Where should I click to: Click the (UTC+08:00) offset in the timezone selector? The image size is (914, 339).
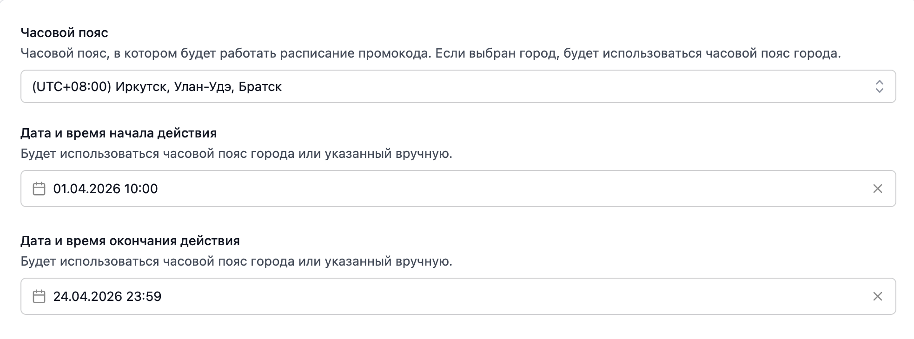(x=72, y=87)
